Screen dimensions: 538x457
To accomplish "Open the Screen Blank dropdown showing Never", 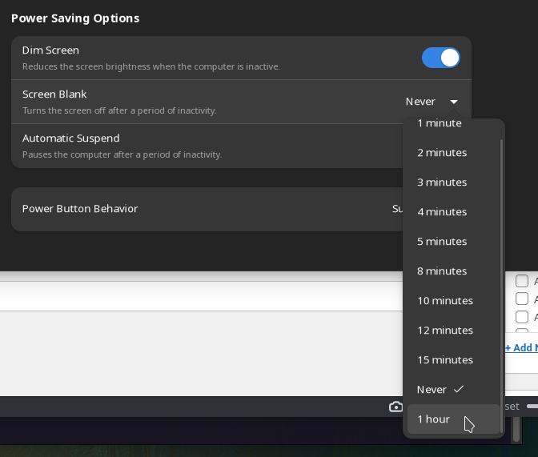I will (x=432, y=102).
